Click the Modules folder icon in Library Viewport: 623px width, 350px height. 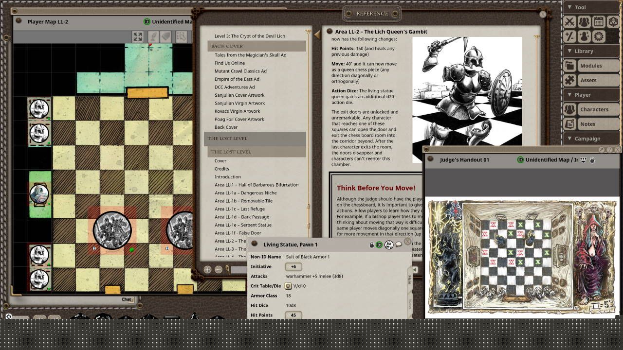coord(569,66)
